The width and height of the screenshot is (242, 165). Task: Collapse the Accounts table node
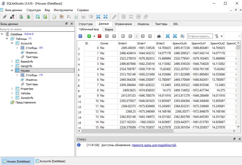(x=12, y=43)
